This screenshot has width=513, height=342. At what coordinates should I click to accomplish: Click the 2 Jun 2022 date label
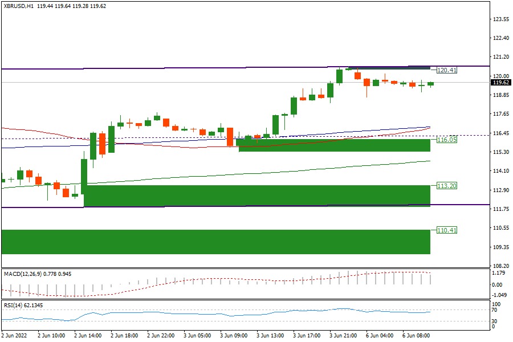point(14,336)
